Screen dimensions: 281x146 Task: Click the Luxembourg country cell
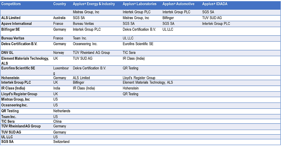pyautogui.click(x=61, y=71)
